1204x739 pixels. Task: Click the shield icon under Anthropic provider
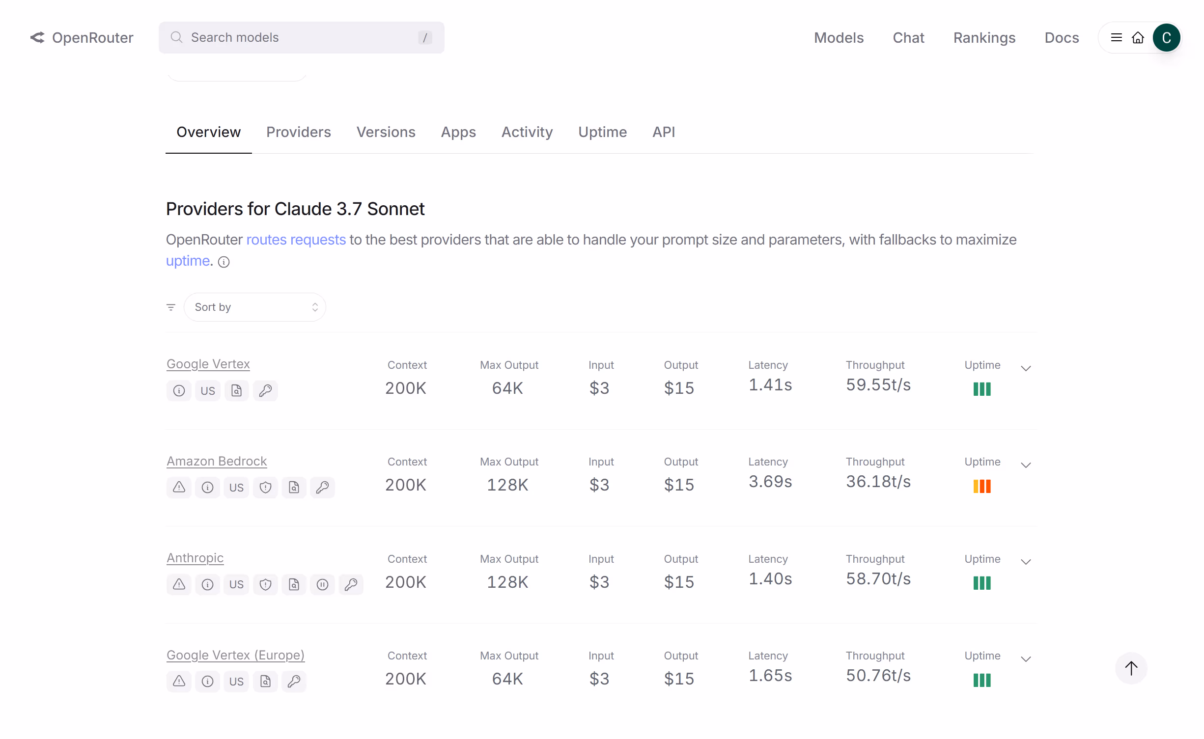[x=265, y=584]
